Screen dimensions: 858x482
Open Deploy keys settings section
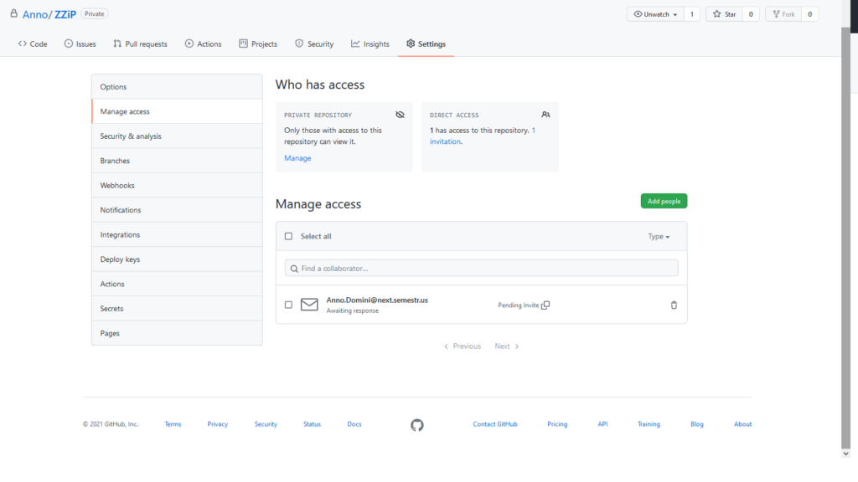pos(120,259)
